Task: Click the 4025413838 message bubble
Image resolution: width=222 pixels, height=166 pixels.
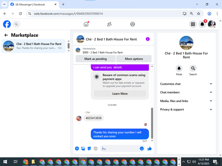Action: [x=94, y=118]
